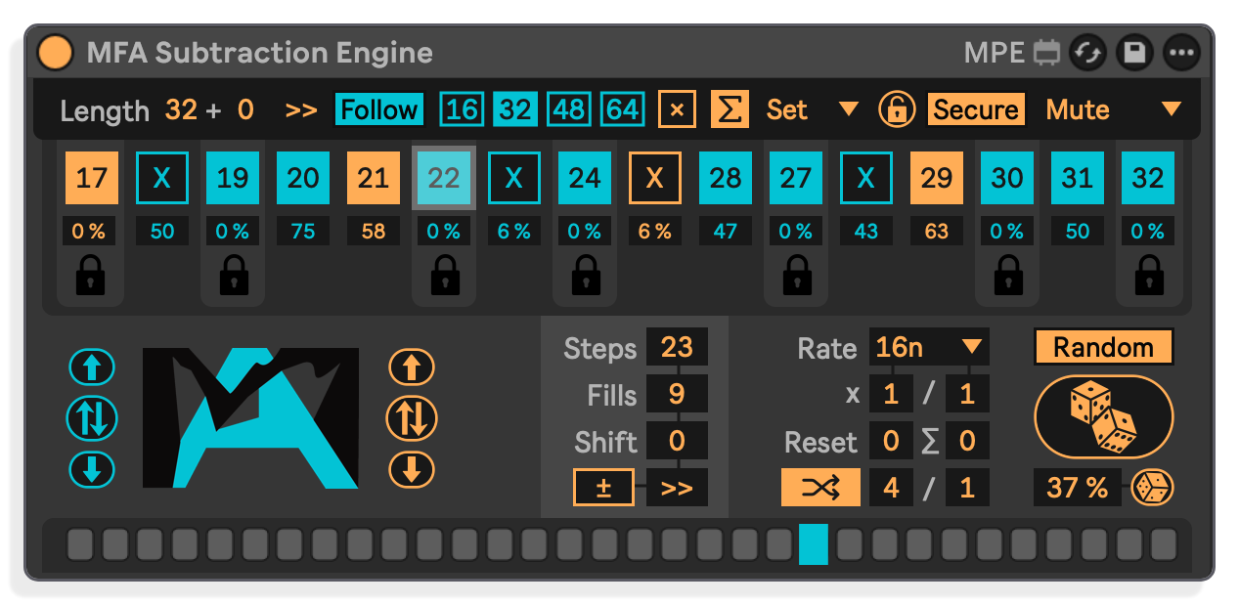Toggle the Follow button
This screenshot has height=605, width=1239.
point(379,109)
